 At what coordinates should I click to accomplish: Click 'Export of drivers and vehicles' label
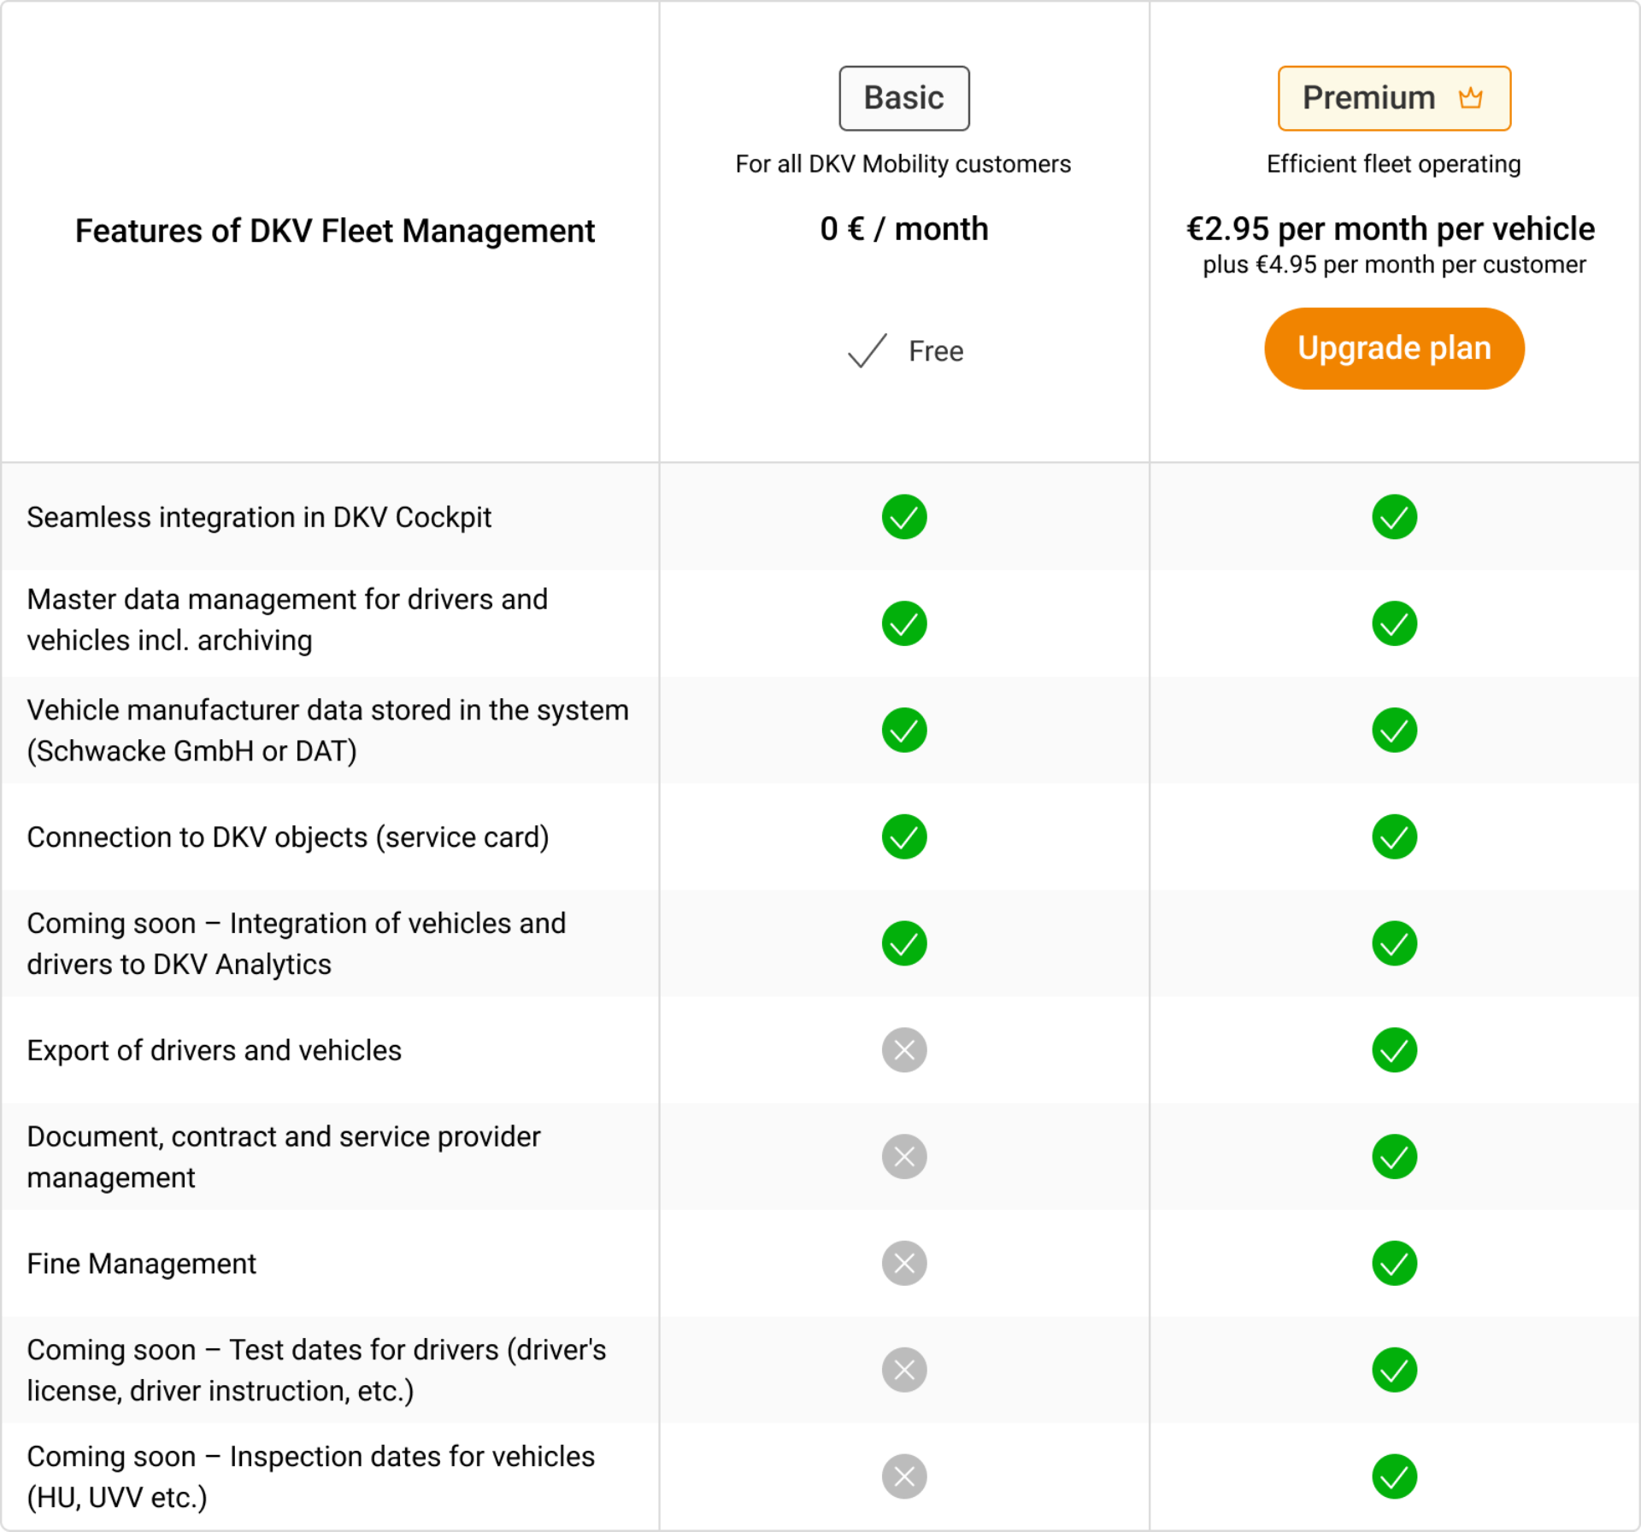pos(214,1050)
